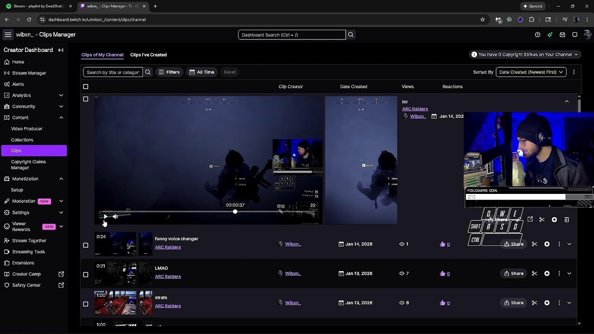Open the Filters button

[169, 72]
